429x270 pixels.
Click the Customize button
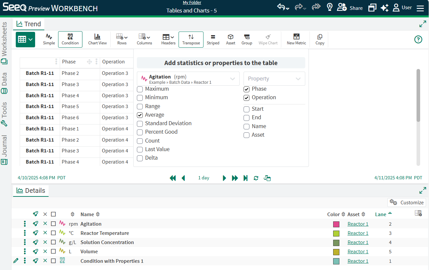pos(407,202)
